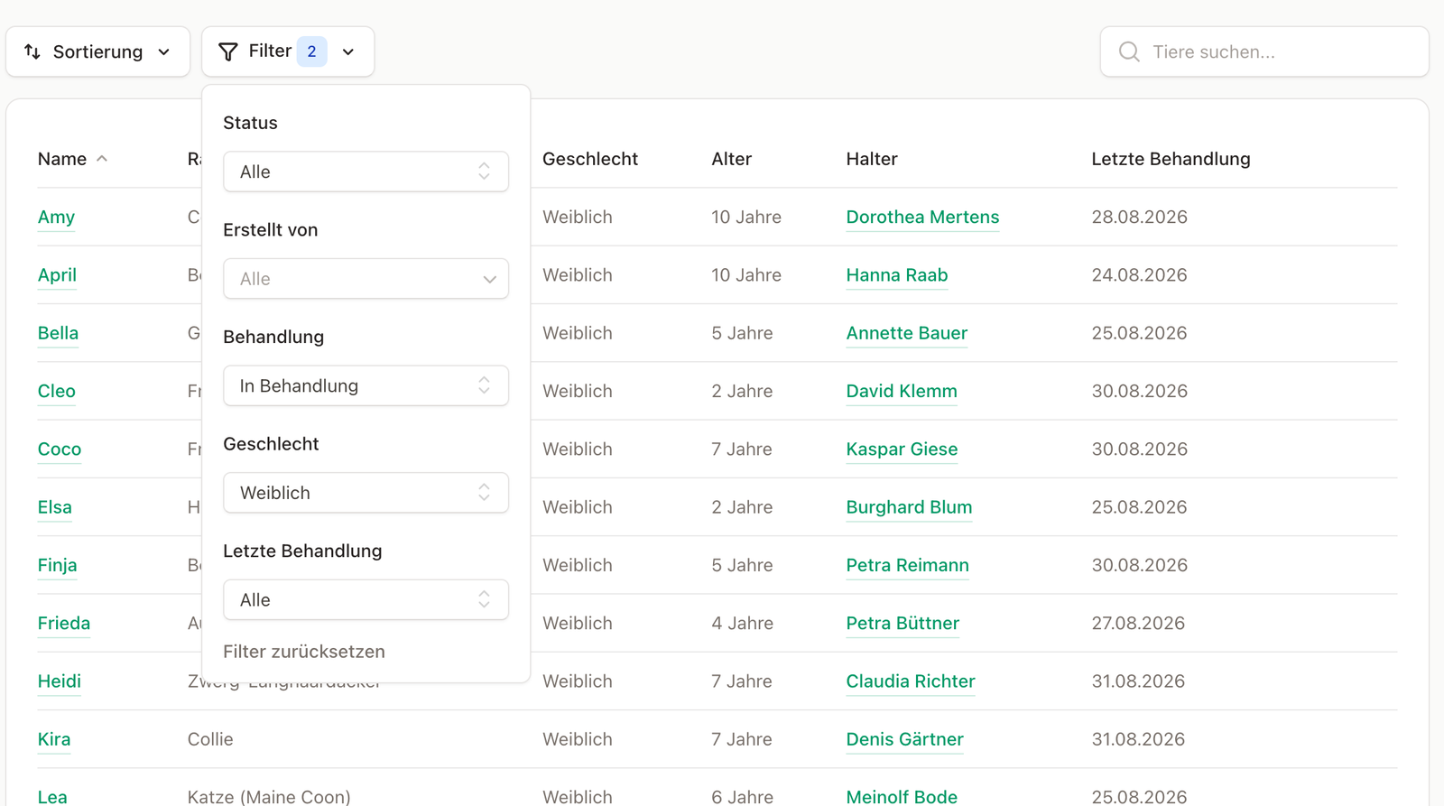Open the Status filter select
The height and width of the screenshot is (806, 1444).
pos(366,171)
